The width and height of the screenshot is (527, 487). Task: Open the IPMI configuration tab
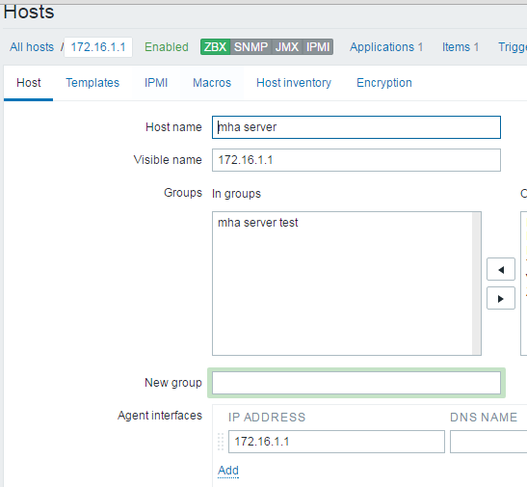[x=156, y=83]
